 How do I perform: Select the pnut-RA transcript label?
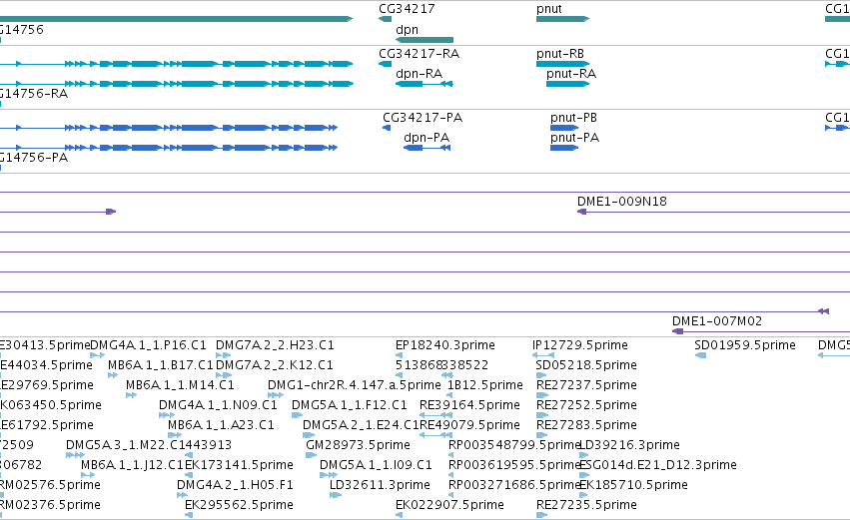(570, 74)
